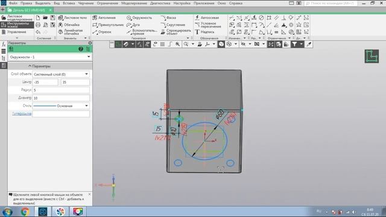Toggle the hide objects eye button

tap(243, 44)
